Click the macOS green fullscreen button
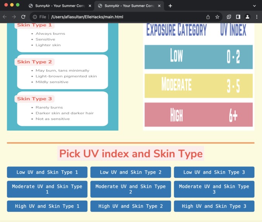The height and width of the screenshot is (222, 262). [17, 5]
